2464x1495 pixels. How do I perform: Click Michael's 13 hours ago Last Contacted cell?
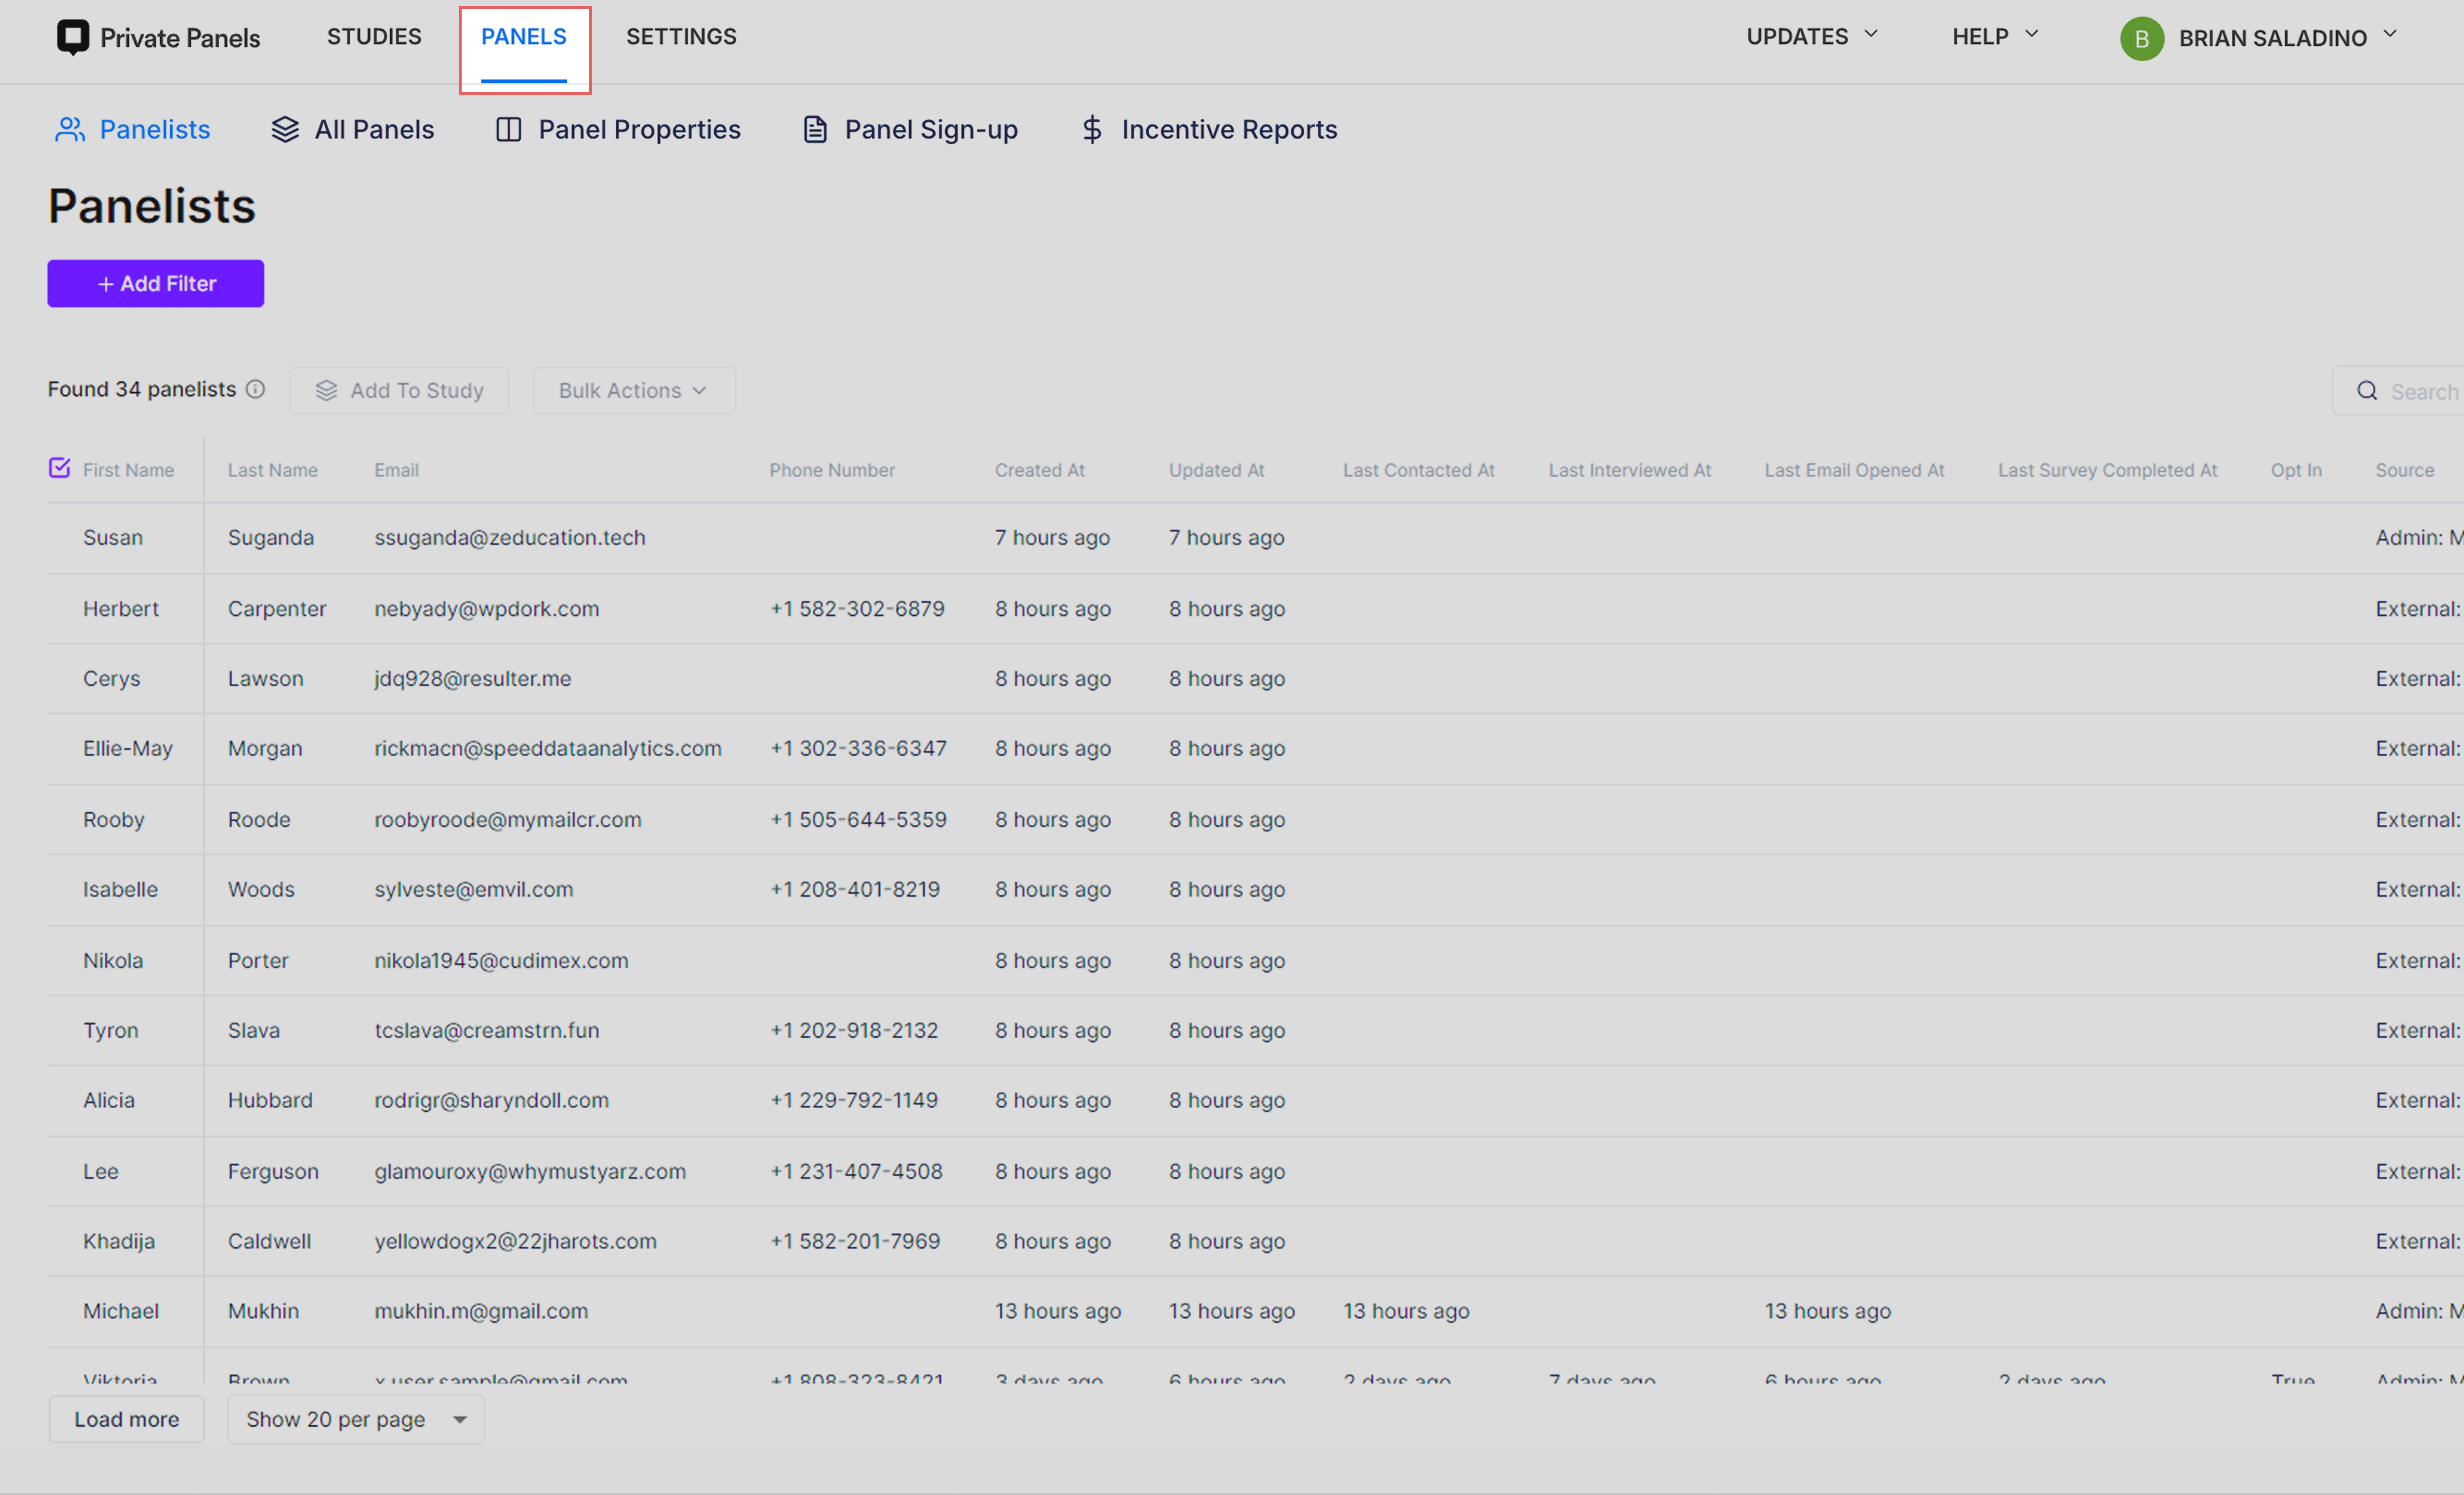click(x=1406, y=1312)
